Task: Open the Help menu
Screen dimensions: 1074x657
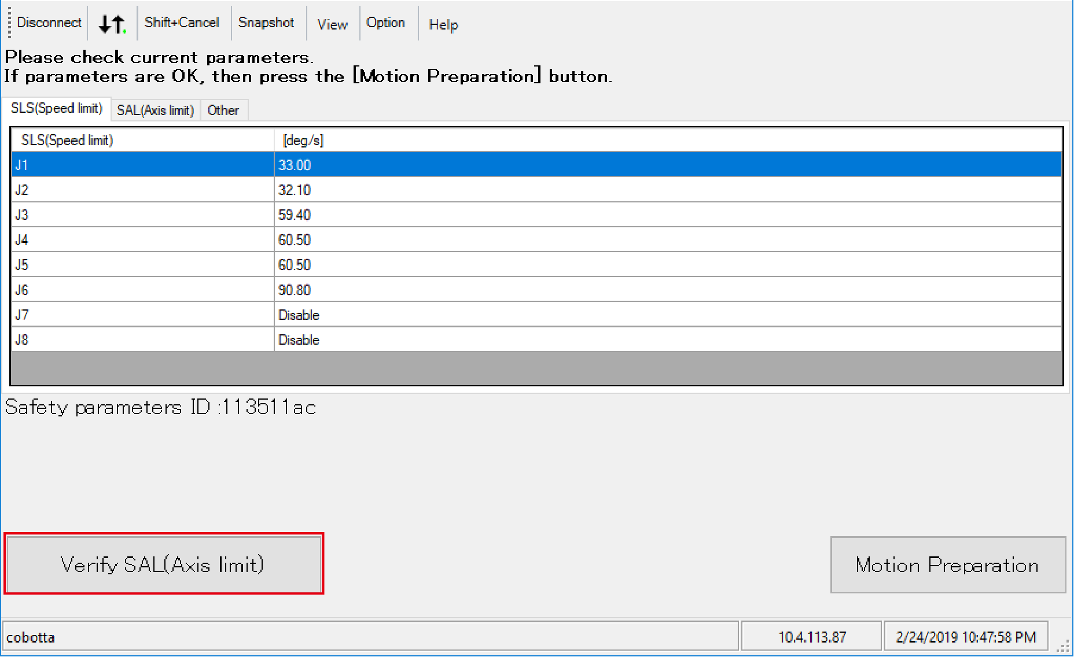Action: 443,24
